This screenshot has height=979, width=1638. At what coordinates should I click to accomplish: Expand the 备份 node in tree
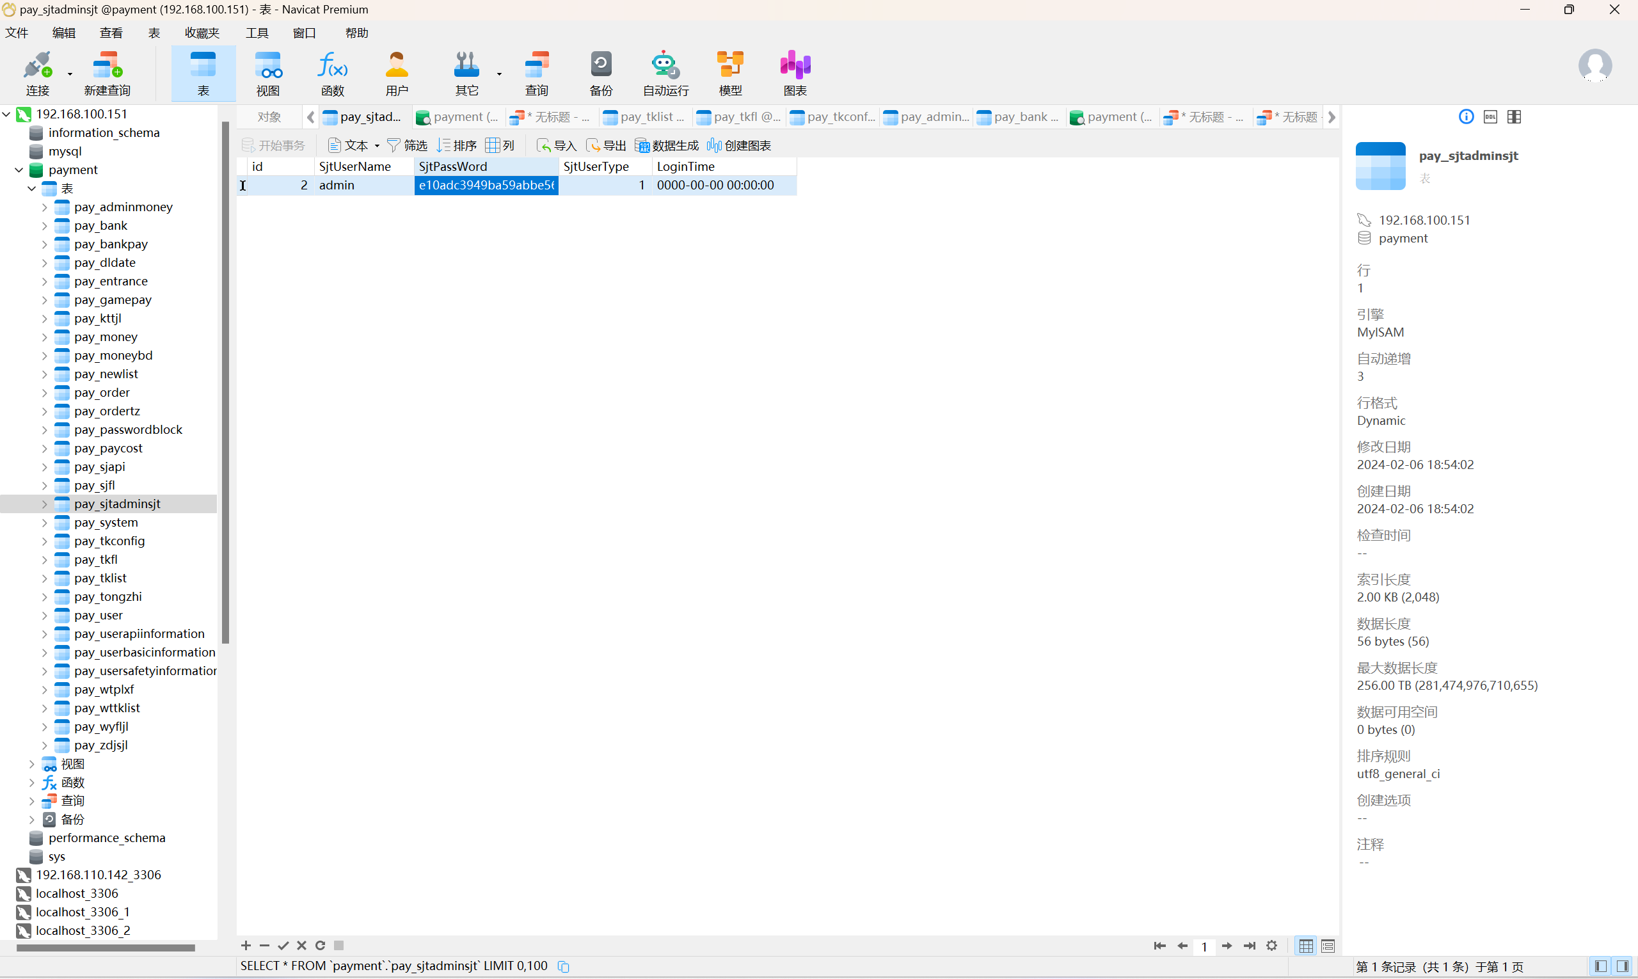pos(31,819)
